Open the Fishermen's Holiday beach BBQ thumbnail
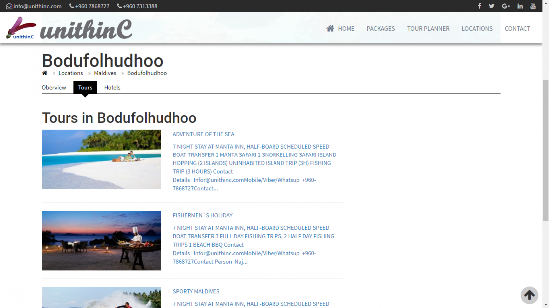Image resolution: width=549 pixels, height=308 pixels. pyautogui.click(x=101, y=241)
